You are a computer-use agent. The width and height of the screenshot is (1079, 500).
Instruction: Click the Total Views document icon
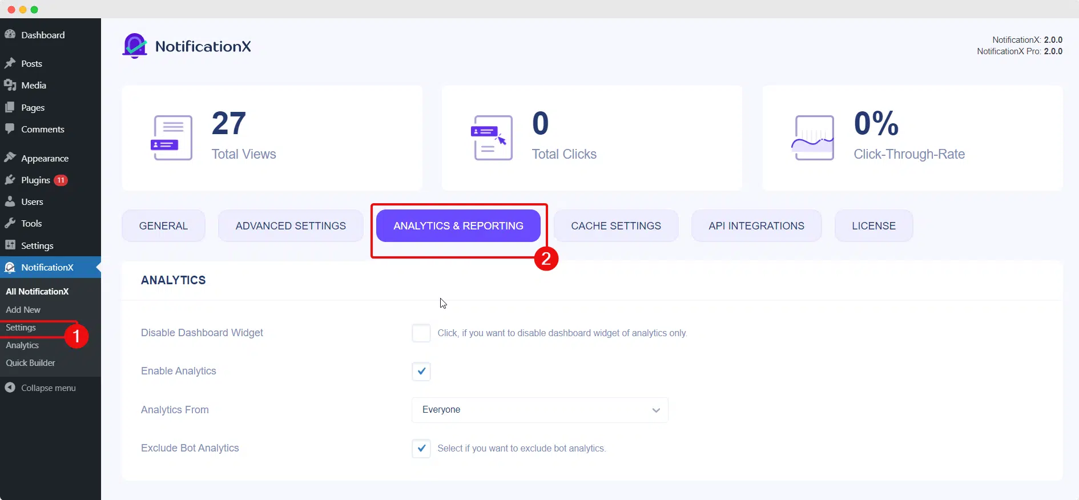171,138
